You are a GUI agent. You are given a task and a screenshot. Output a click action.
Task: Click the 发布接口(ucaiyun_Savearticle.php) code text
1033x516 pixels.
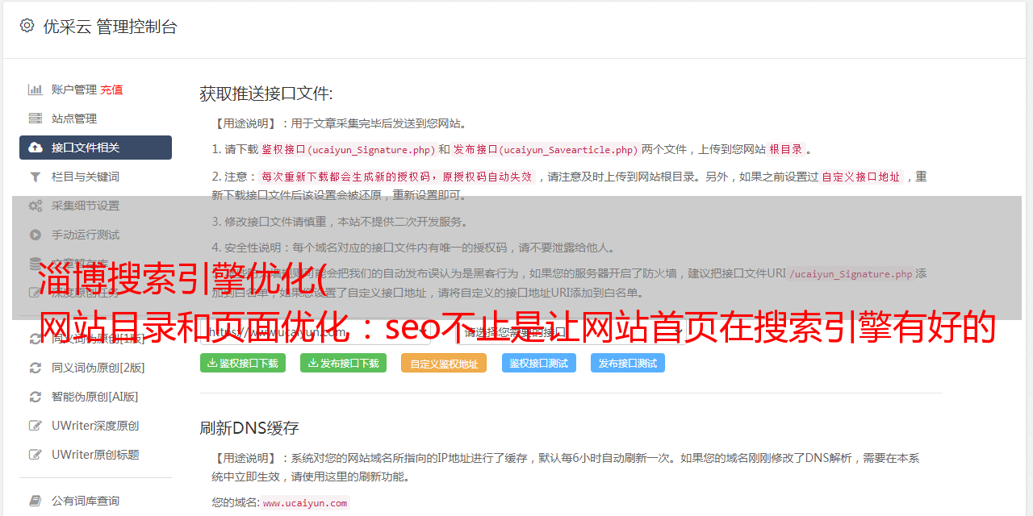tap(546, 149)
